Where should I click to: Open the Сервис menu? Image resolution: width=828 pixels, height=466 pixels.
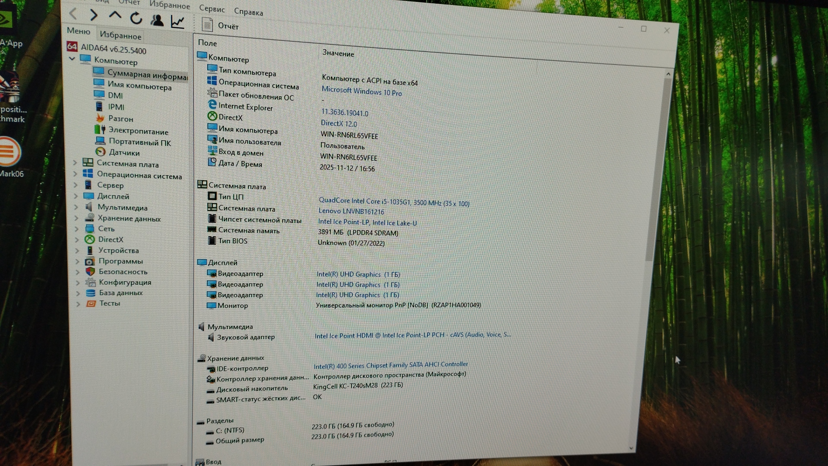[212, 9]
